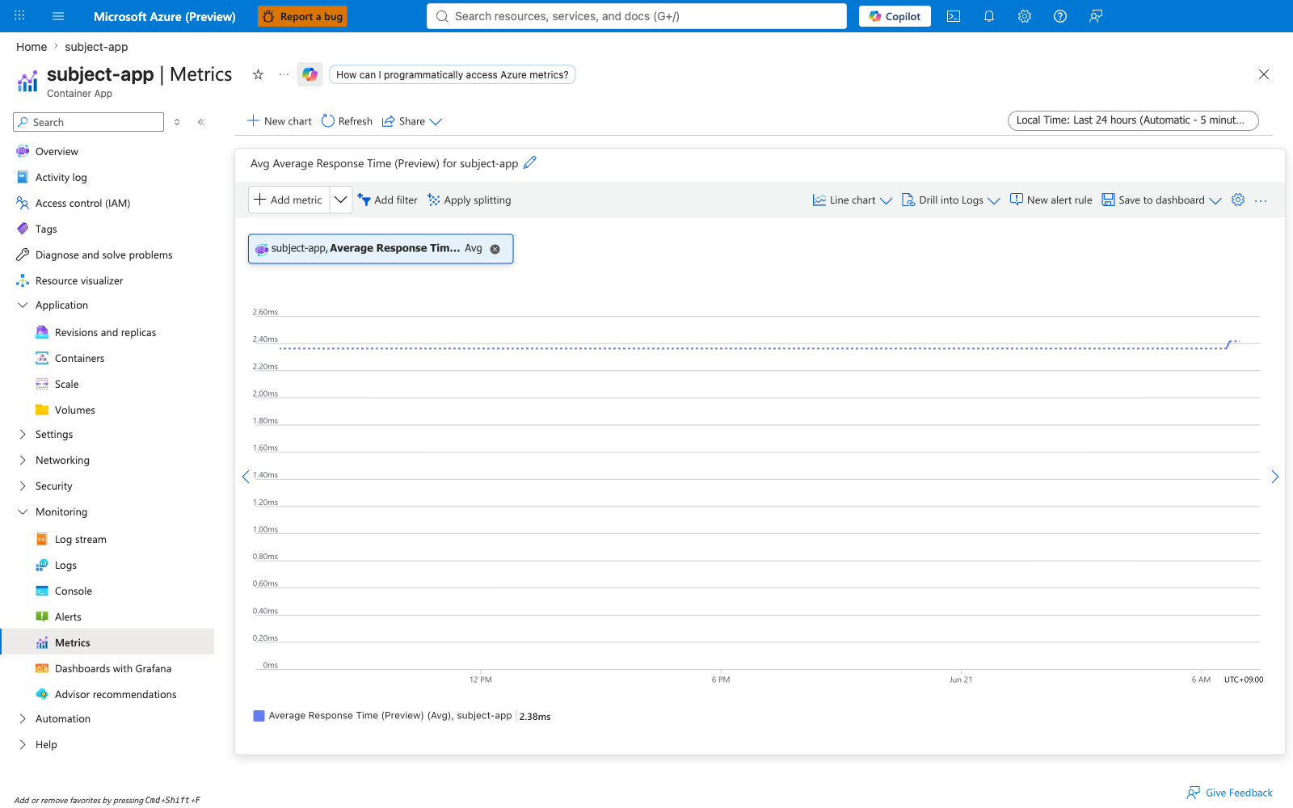Open the Share dropdown
Screen dimensions: 1293x808
pos(412,121)
